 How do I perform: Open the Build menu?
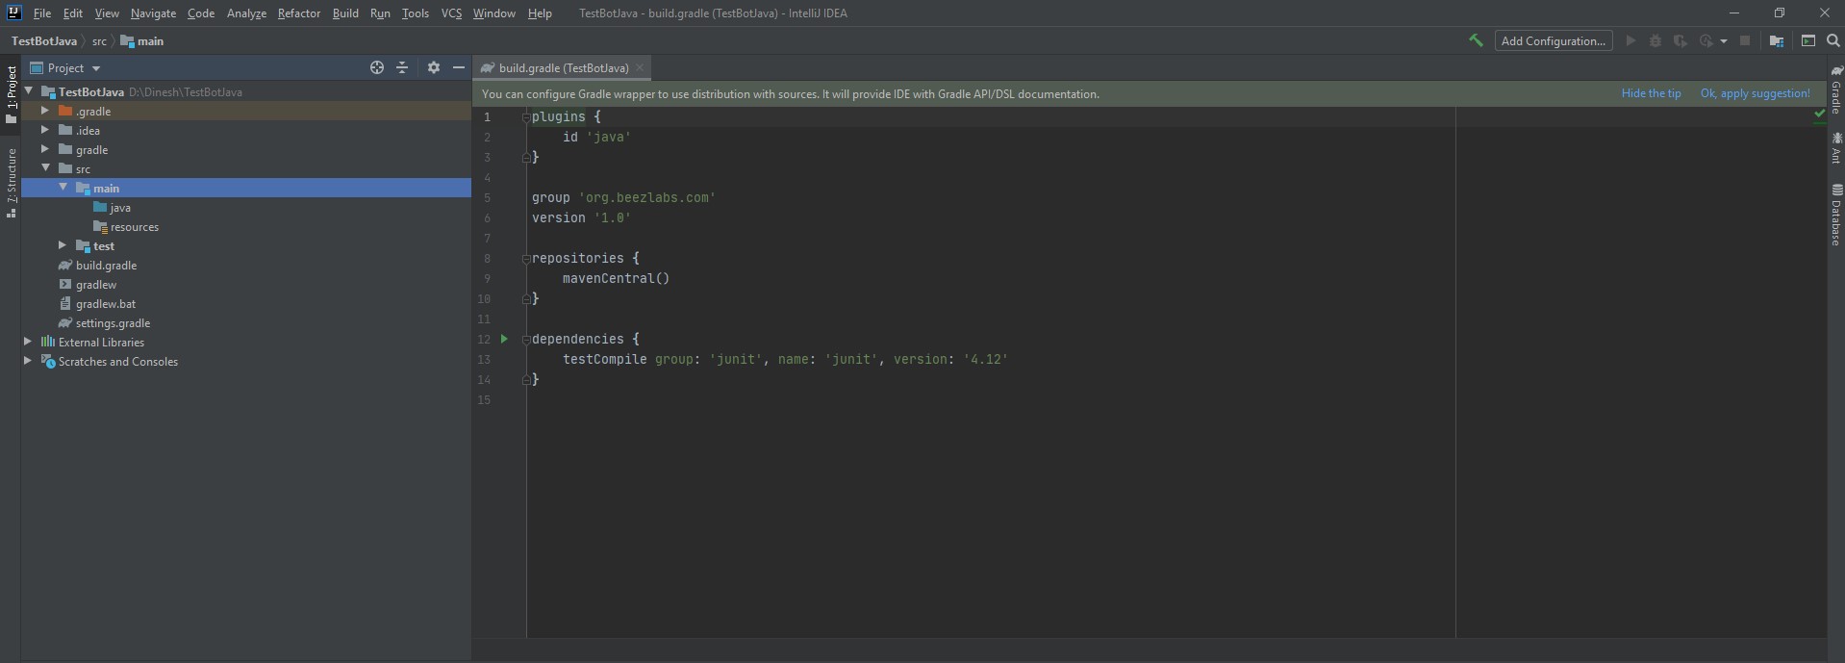pyautogui.click(x=345, y=13)
